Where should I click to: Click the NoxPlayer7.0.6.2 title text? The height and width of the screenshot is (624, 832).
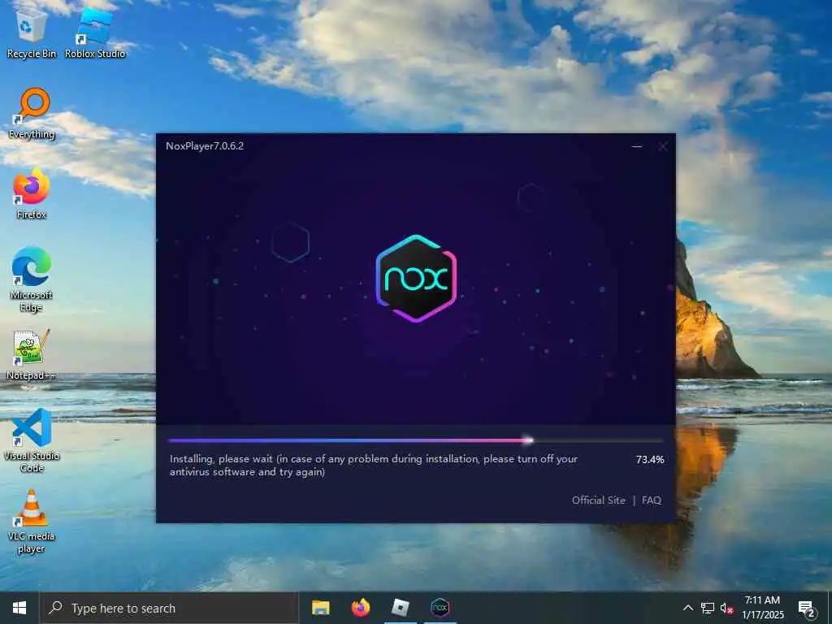(x=205, y=146)
